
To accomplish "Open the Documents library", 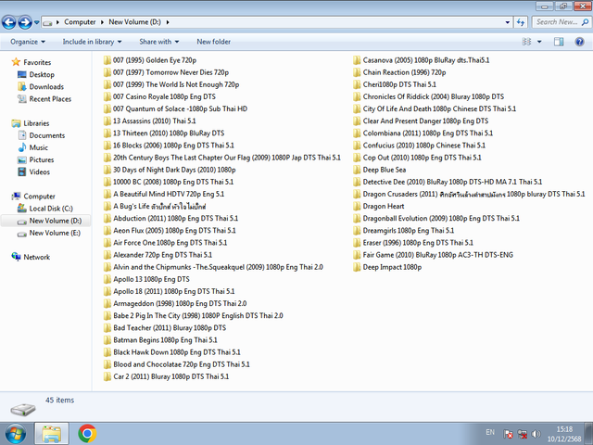I will 47,135.
